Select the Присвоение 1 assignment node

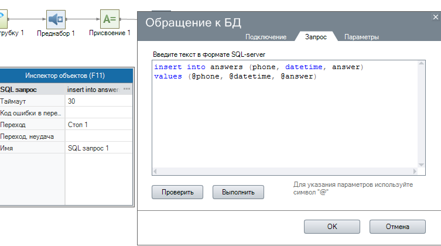(x=109, y=19)
